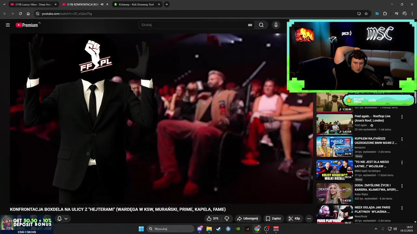
Task: Open the more actions ellipsis under the video
Action: click(309, 219)
